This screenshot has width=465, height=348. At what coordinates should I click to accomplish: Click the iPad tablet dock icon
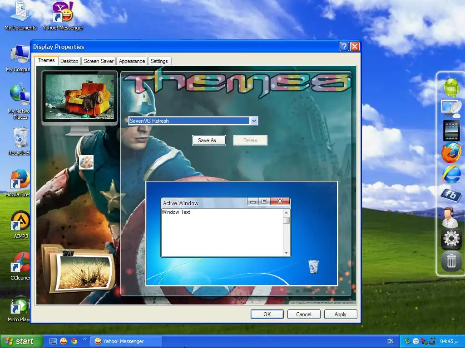point(451,130)
